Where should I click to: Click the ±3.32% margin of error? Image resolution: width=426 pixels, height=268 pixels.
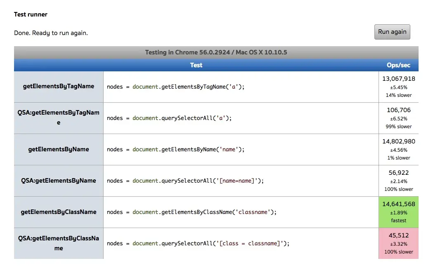click(399, 244)
